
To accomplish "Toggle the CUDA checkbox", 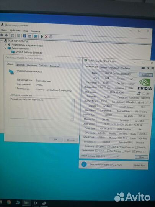I will [x=109, y=147].
